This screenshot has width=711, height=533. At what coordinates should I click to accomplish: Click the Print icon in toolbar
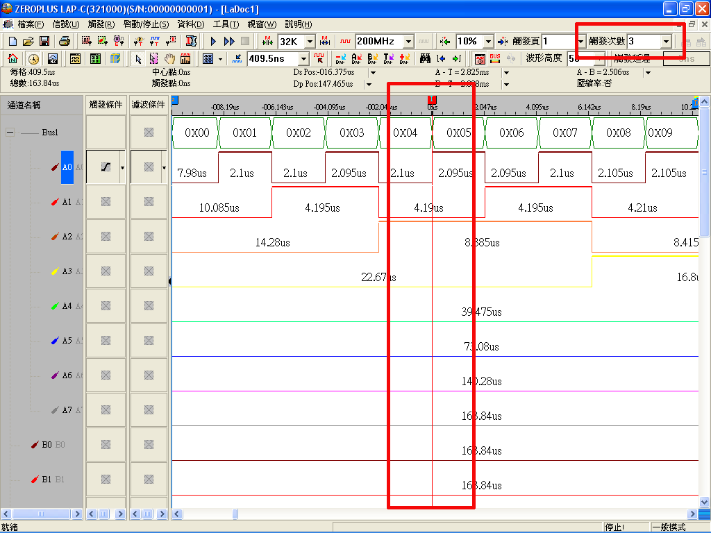[64, 42]
